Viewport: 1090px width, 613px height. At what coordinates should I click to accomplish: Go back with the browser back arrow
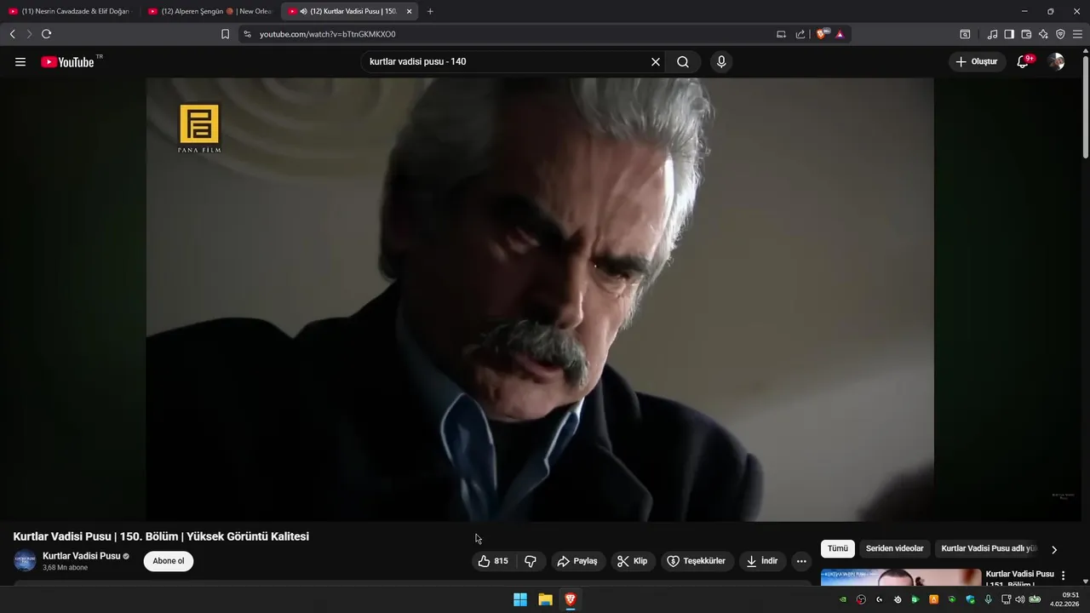[x=13, y=34]
